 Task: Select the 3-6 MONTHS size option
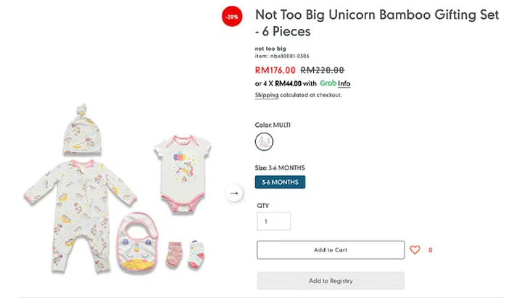(x=280, y=183)
